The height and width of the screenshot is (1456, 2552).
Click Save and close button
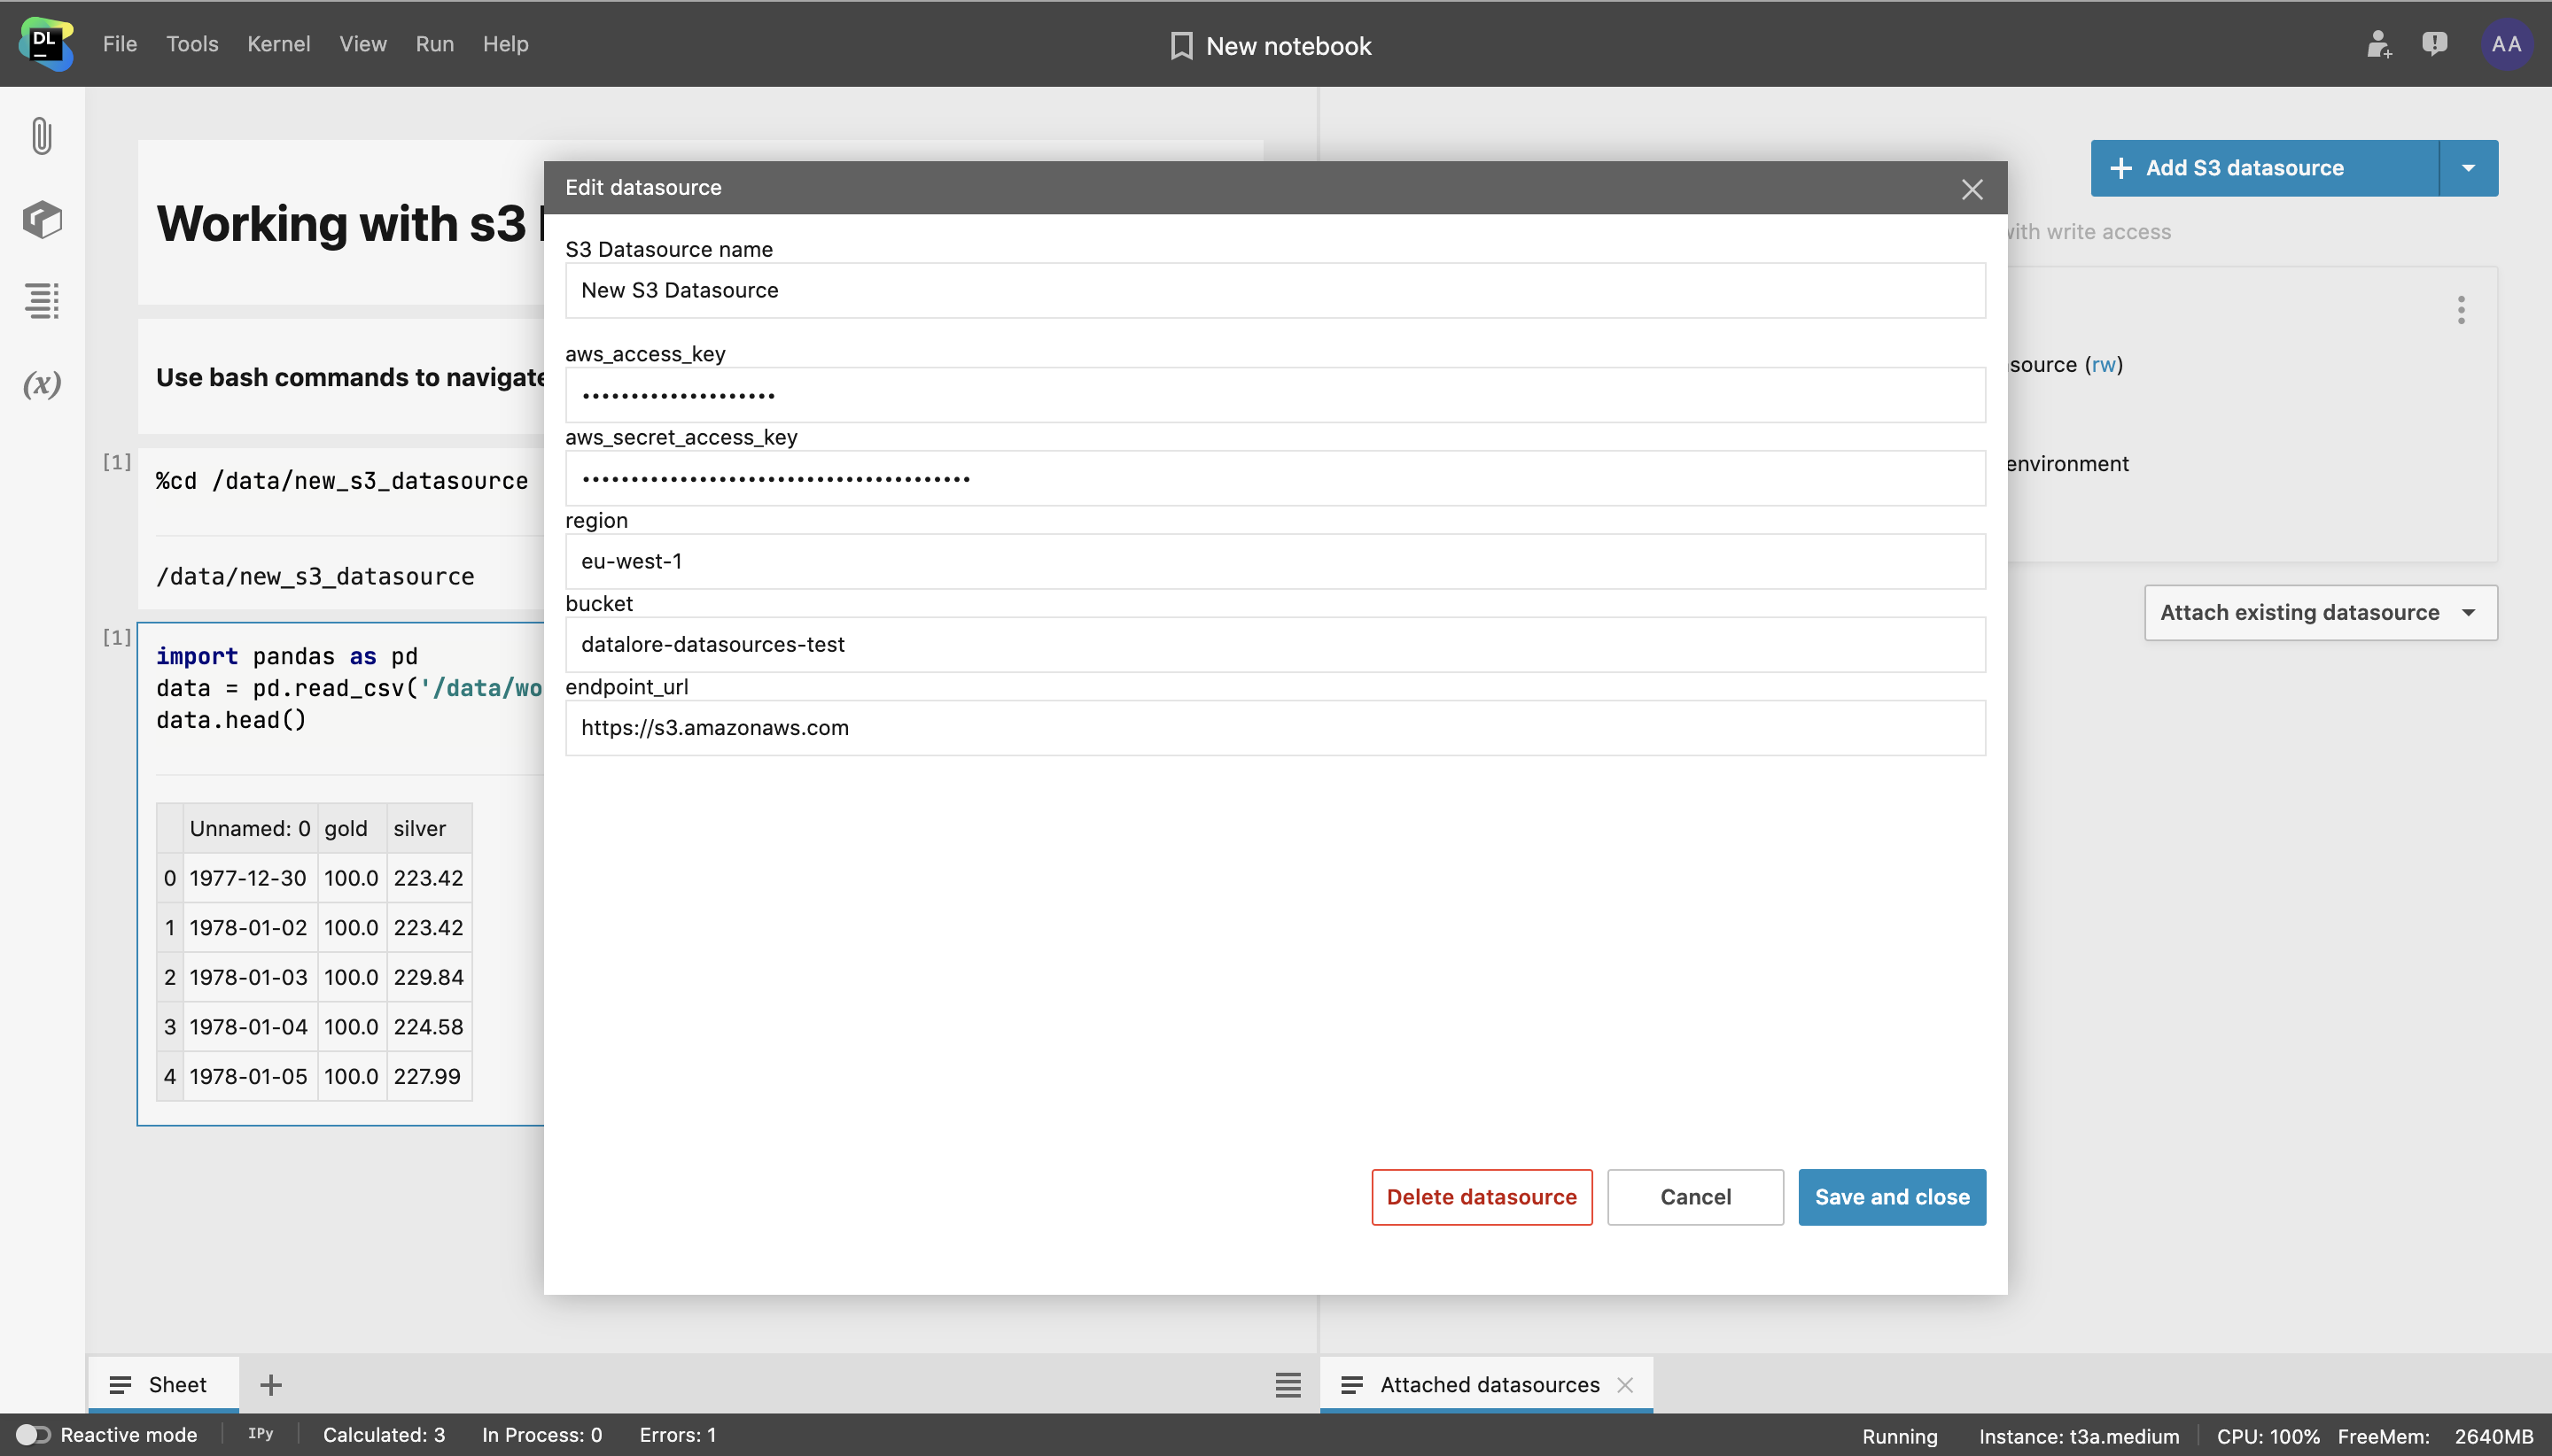coord(1891,1195)
